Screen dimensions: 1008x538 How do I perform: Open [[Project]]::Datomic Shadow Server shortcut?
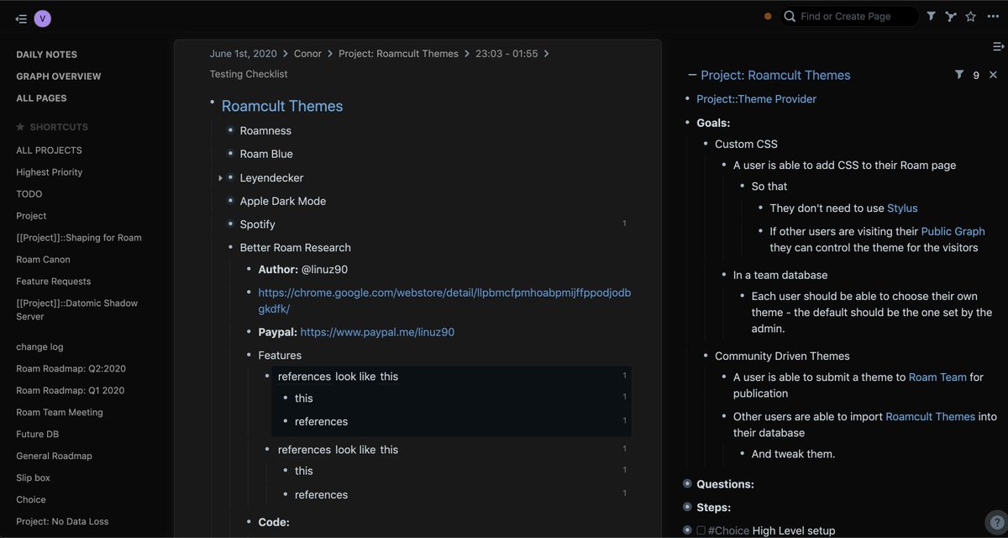coord(76,310)
